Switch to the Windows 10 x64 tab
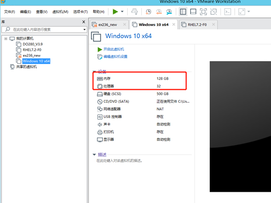The height and width of the screenshot is (203, 271). point(154,25)
